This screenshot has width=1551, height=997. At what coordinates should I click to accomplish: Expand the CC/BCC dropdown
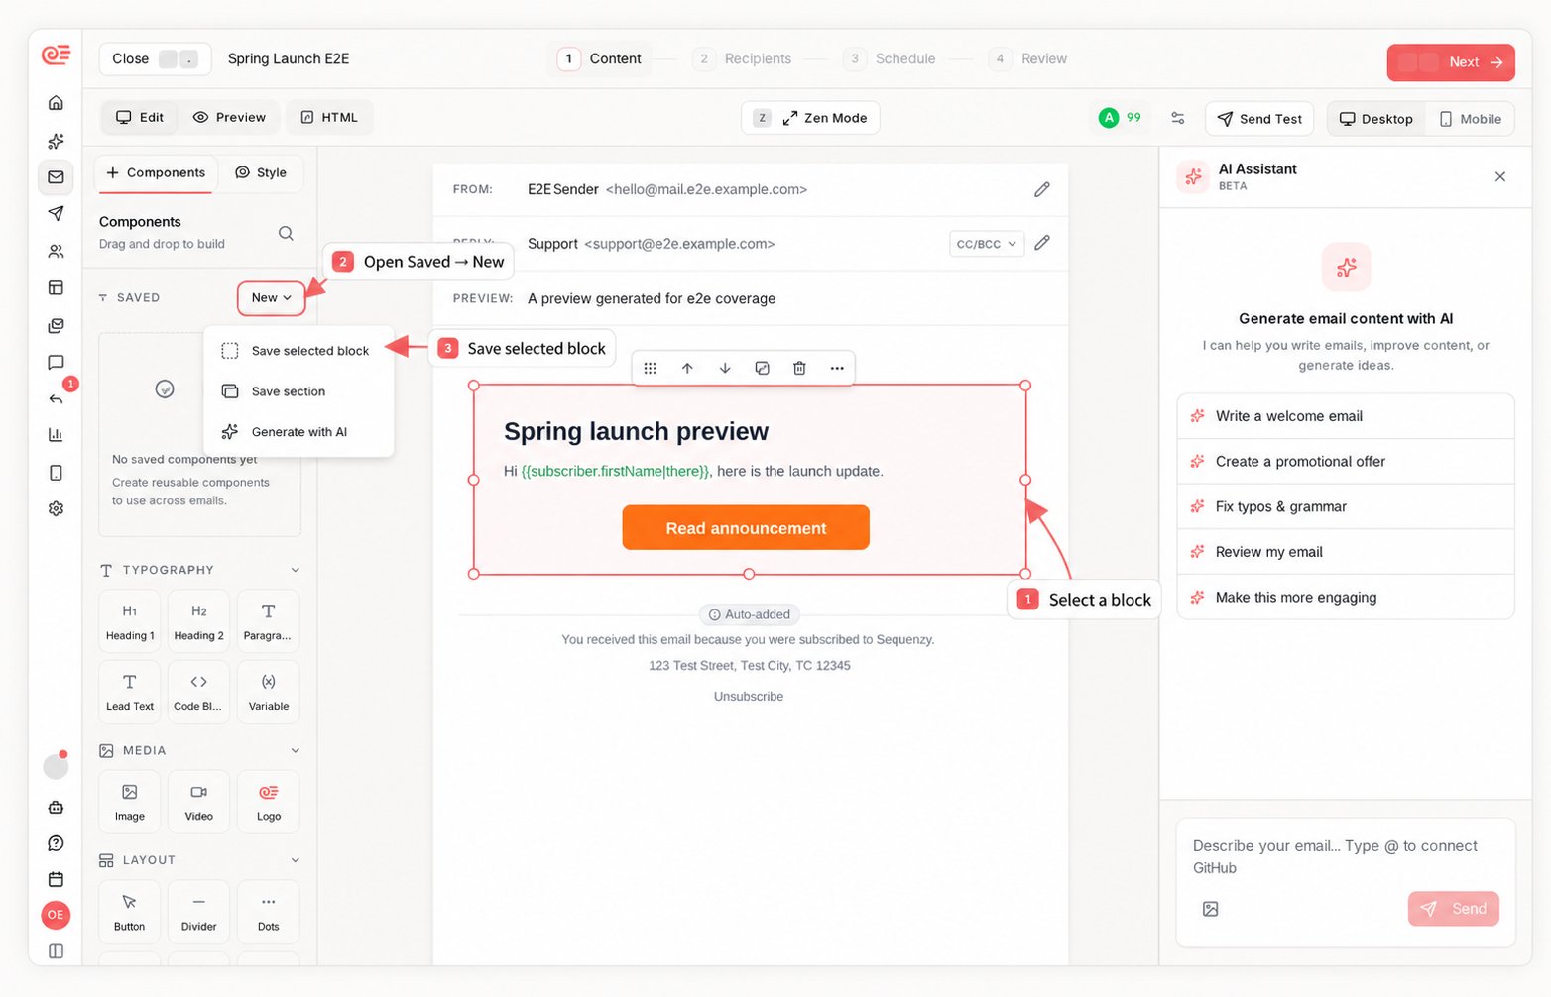pyautogui.click(x=986, y=244)
